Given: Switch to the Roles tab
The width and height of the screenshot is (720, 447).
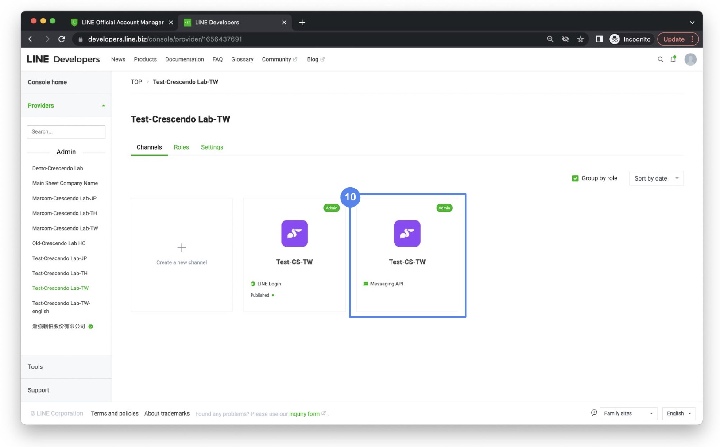Looking at the screenshot, I should click(x=182, y=147).
